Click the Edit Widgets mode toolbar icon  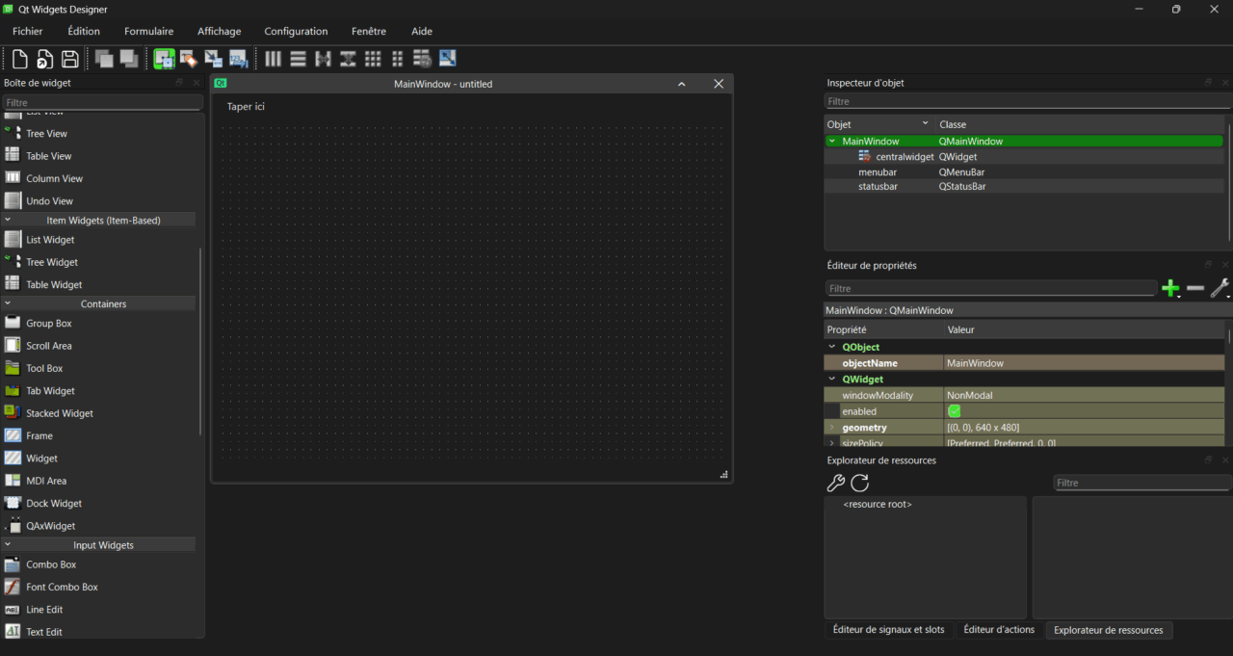click(x=164, y=58)
